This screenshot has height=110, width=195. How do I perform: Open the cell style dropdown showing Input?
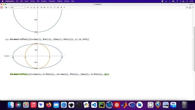18,7
